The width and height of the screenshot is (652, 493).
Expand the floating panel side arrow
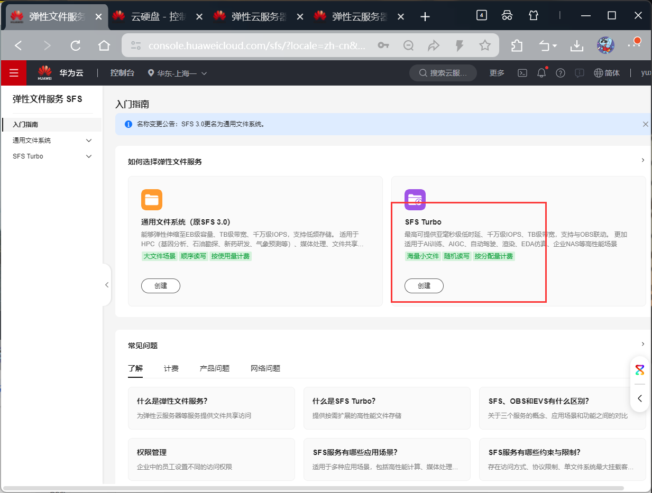click(640, 398)
